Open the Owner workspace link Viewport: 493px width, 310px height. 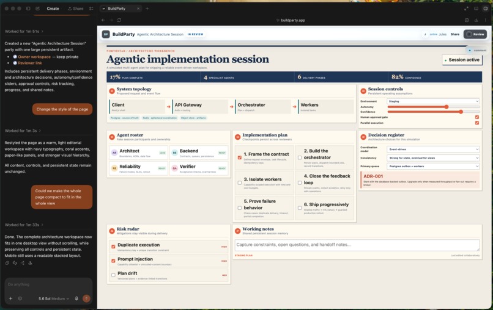(34, 57)
